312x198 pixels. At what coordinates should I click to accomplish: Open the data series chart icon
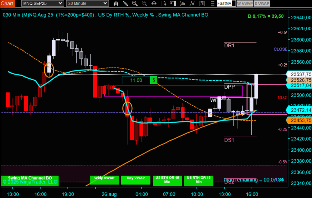pos(183,3)
